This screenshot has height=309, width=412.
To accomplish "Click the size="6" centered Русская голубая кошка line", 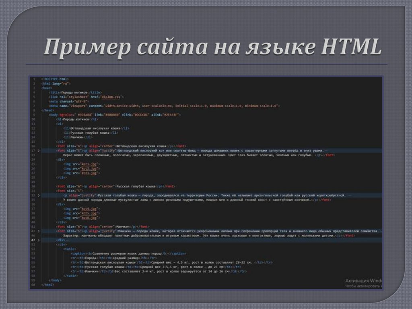I will click(x=115, y=187).
